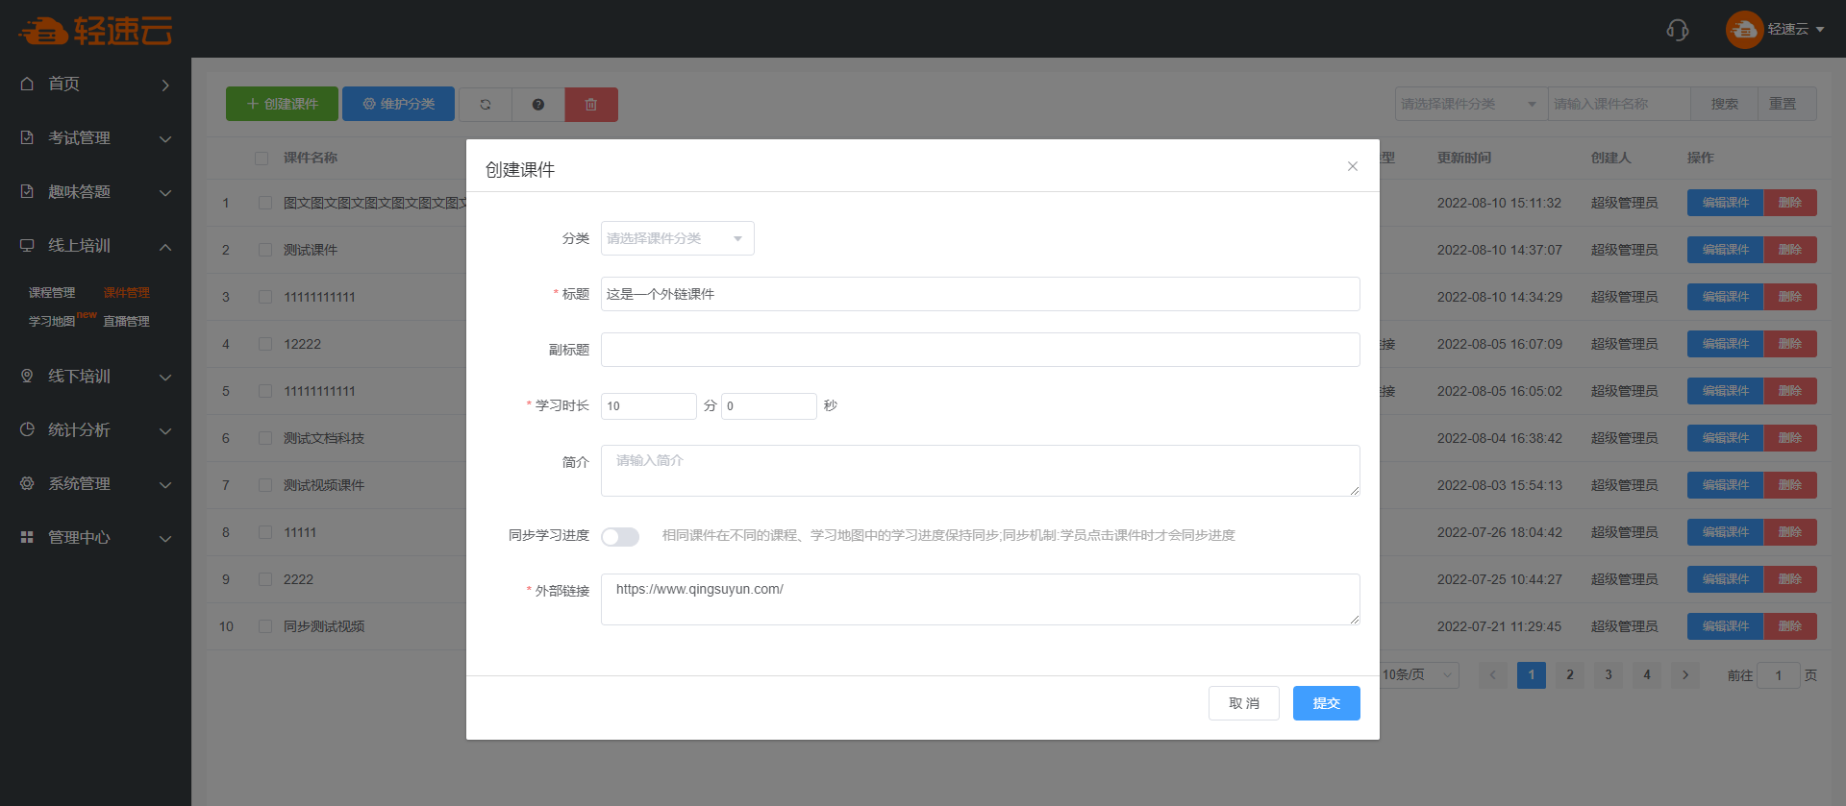Open the 分类 dropdown in dialog
This screenshot has height=806, width=1846.
pos(677,238)
